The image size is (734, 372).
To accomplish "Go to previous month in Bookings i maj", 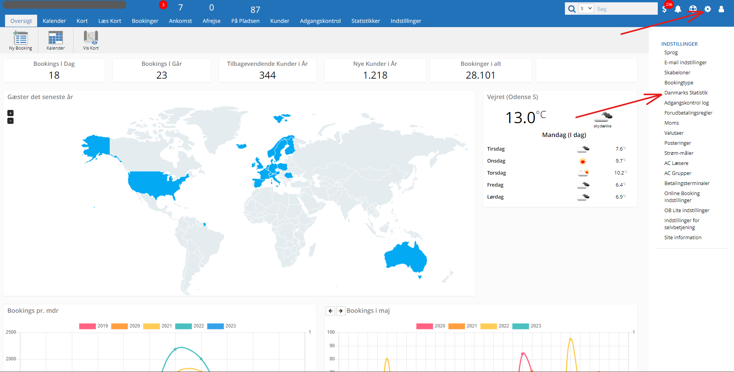I will (x=330, y=311).
